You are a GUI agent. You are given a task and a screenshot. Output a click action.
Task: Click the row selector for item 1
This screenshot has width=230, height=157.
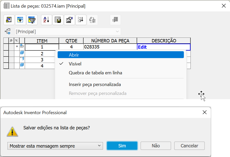[6, 47]
